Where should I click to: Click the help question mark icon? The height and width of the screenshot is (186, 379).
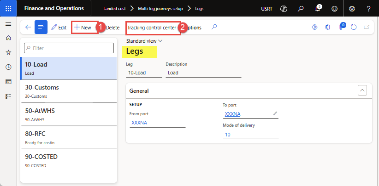pyautogui.click(x=368, y=9)
